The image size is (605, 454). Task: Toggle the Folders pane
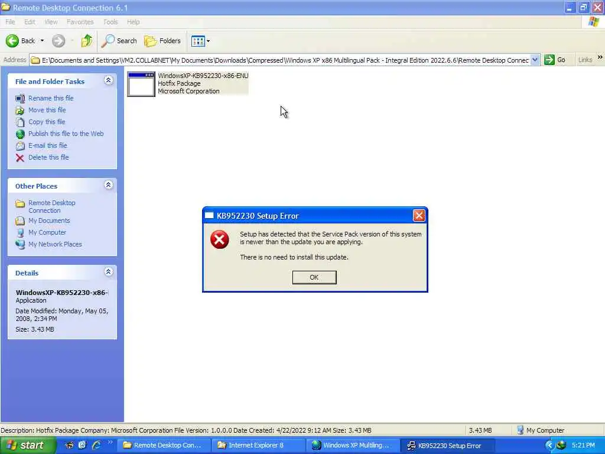click(162, 41)
